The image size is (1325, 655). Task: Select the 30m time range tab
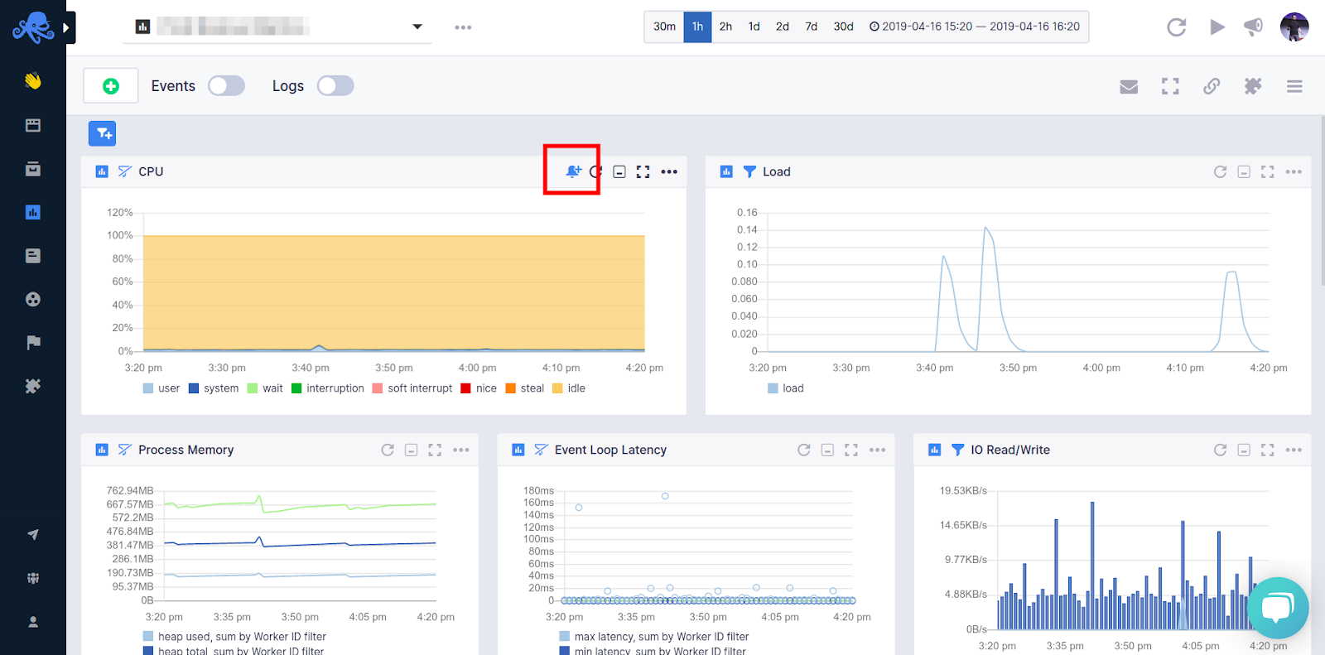664,26
